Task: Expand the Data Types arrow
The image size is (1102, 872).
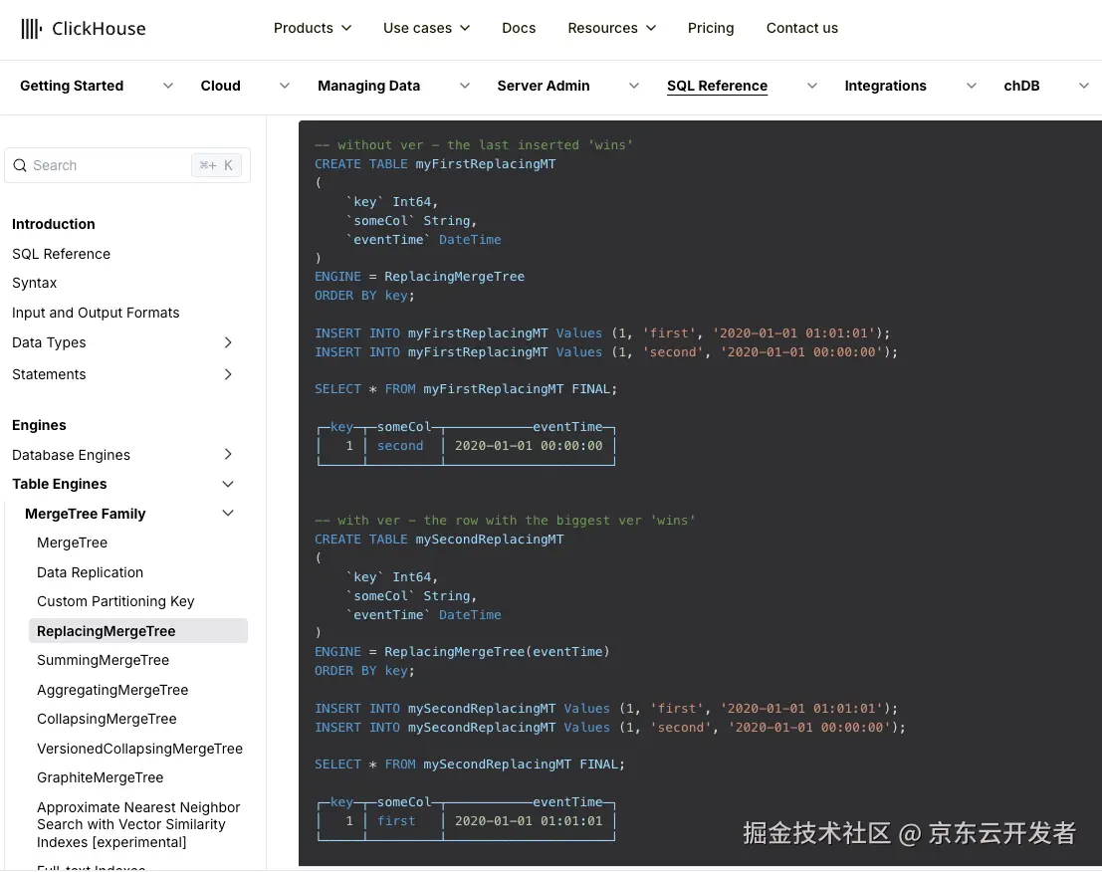Action: pyautogui.click(x=228, y=342)
